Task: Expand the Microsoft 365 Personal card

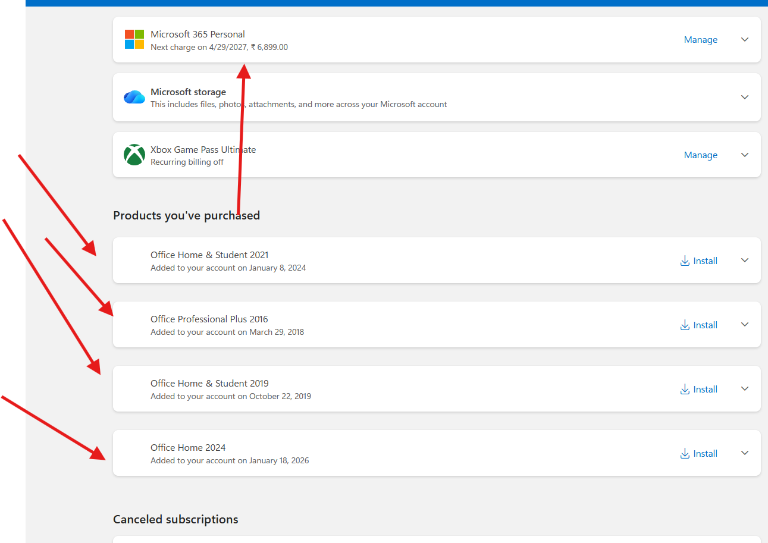Action: tap(745, 39)
